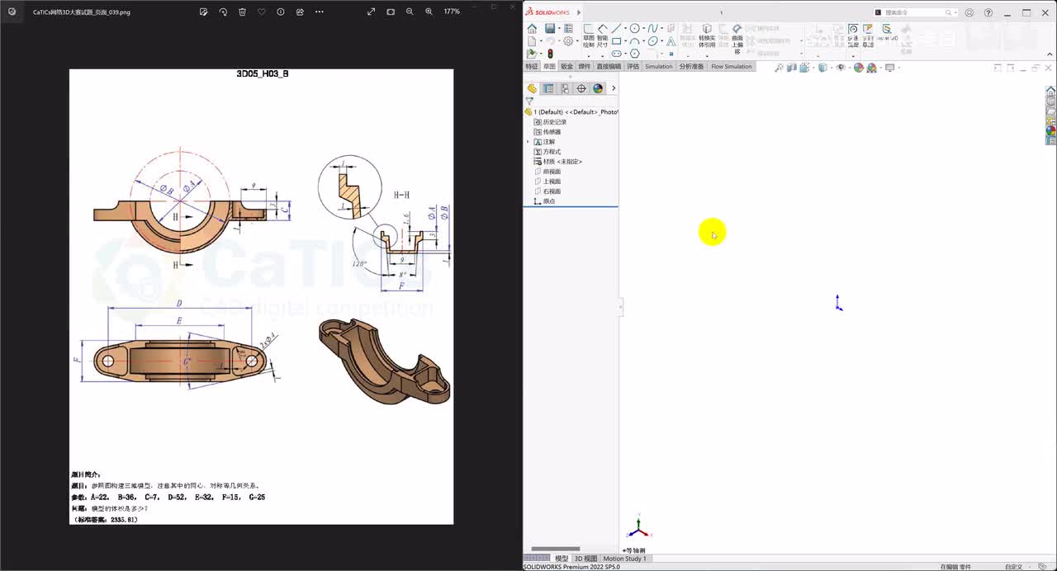The image size is (1057, 571).
Task: Expand more manager tabs arrow
Action: coord(614,88)
